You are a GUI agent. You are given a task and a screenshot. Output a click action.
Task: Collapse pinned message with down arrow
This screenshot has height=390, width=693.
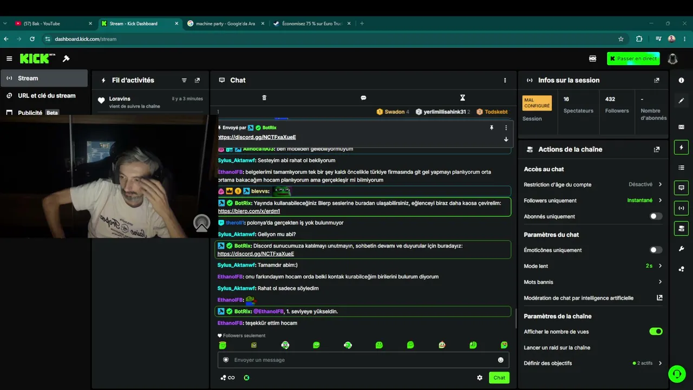pyautogui.click(x=506, y=139)
